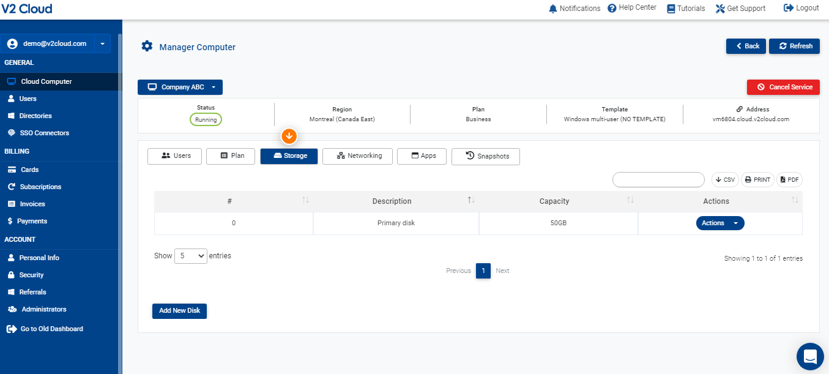Open Tutorials from the book icon
829x374 pixels.
pyautogui.click(x=671, y=9)
